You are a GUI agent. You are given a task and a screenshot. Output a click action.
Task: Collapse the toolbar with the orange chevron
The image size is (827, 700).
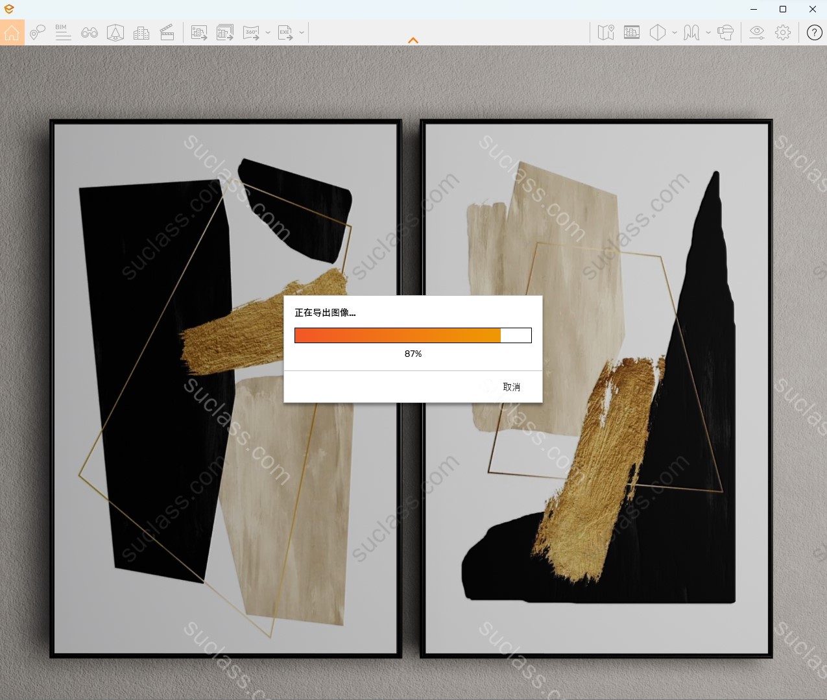click(x=413, y=40)
